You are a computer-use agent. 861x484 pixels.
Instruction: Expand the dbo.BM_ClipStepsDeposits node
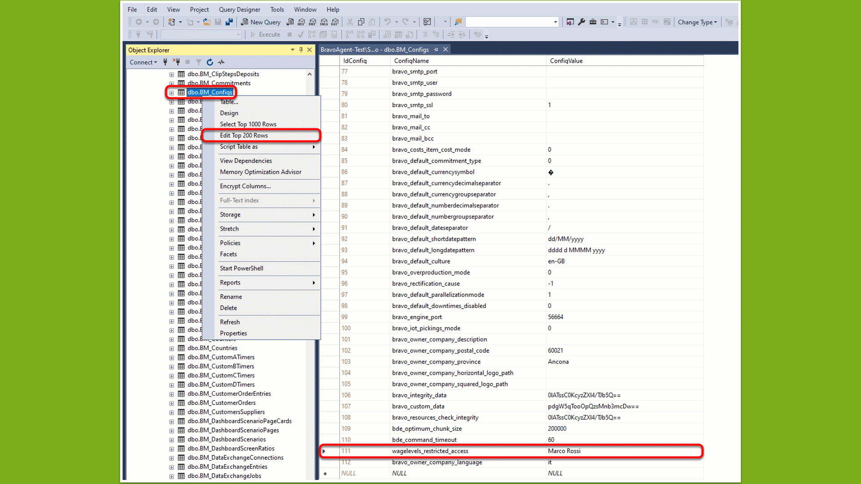[171, 74]
